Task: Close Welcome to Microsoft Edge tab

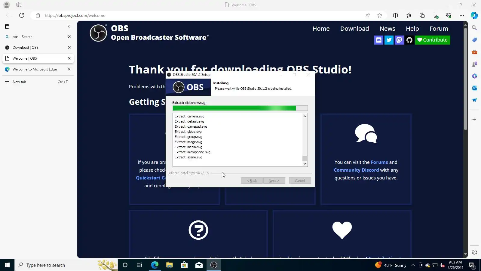Action: [69, 69]
